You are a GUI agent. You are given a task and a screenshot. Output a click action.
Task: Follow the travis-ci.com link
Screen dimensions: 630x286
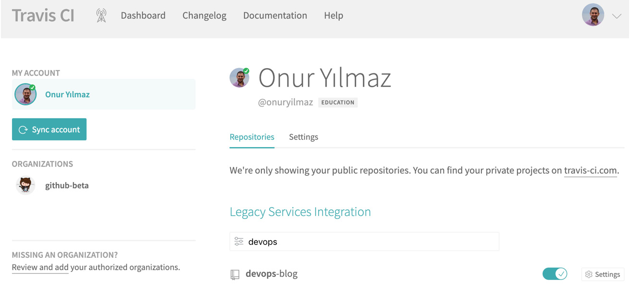click(x=590, y=171)
